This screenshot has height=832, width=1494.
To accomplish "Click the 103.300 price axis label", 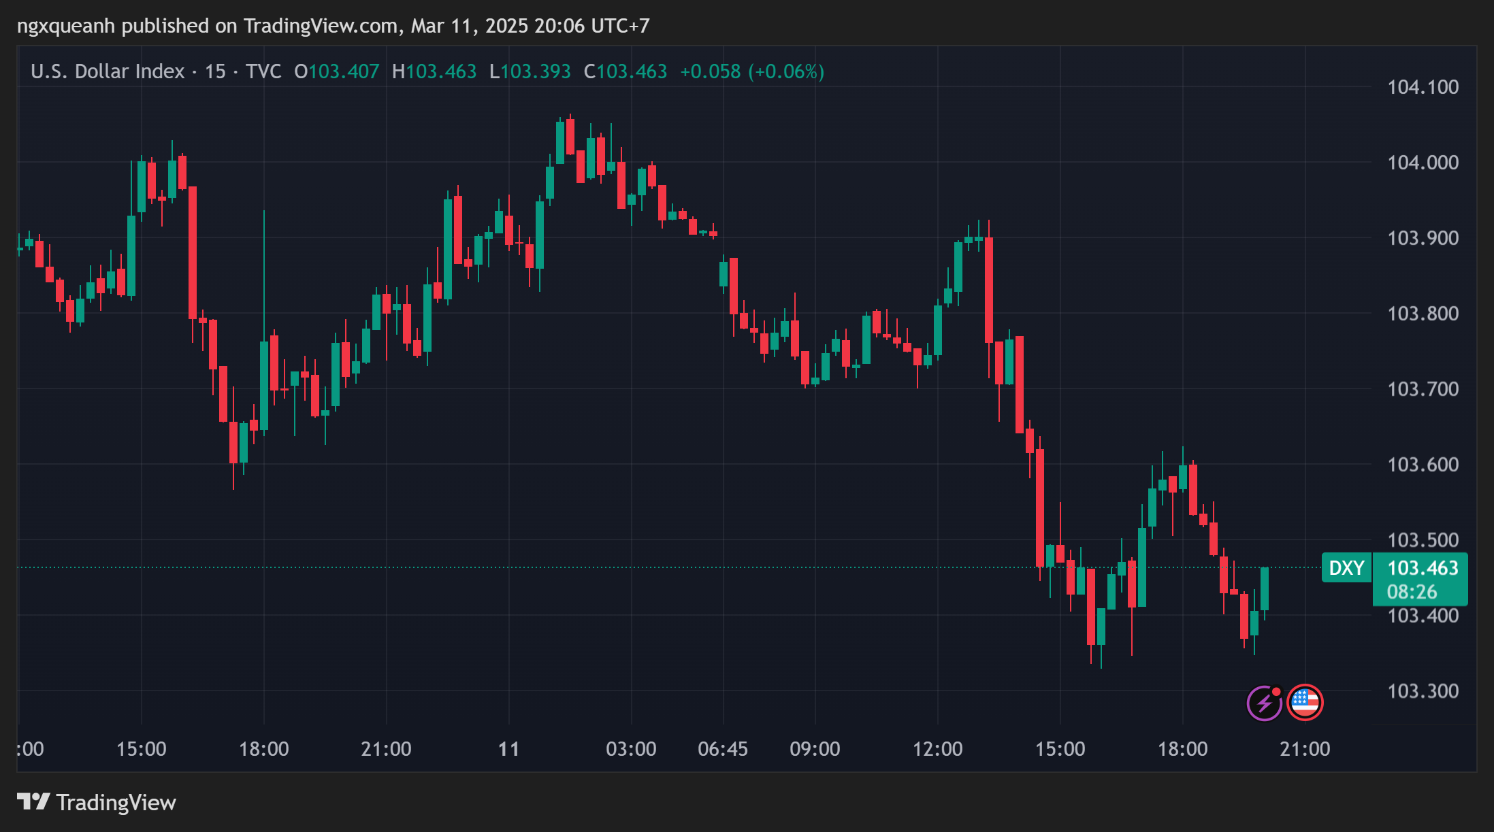I will point(1423,691).
